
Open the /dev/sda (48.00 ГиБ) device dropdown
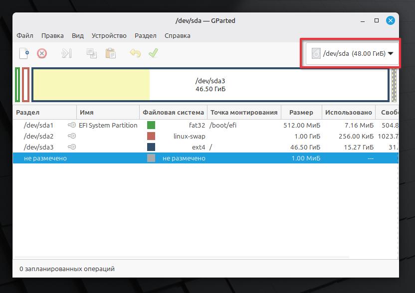point(352,53)
